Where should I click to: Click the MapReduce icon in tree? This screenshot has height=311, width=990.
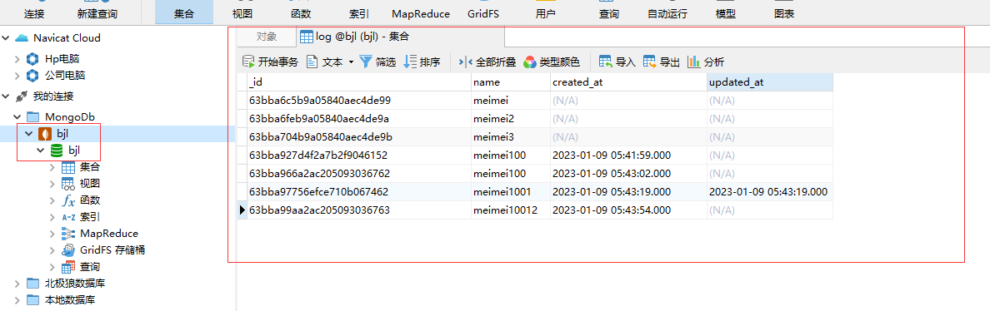click(68, 234)
